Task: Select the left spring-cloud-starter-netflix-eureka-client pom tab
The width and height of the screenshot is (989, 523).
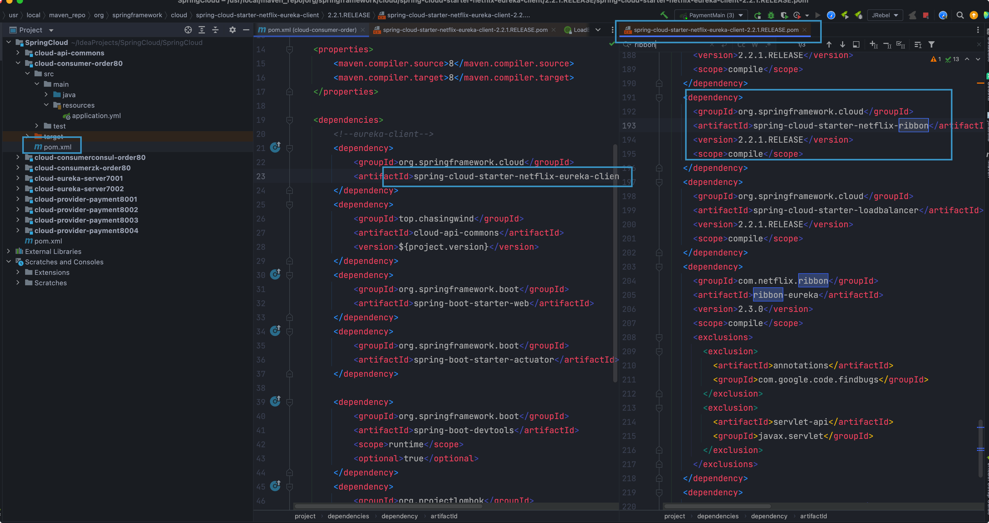Action: coord(465,30)
